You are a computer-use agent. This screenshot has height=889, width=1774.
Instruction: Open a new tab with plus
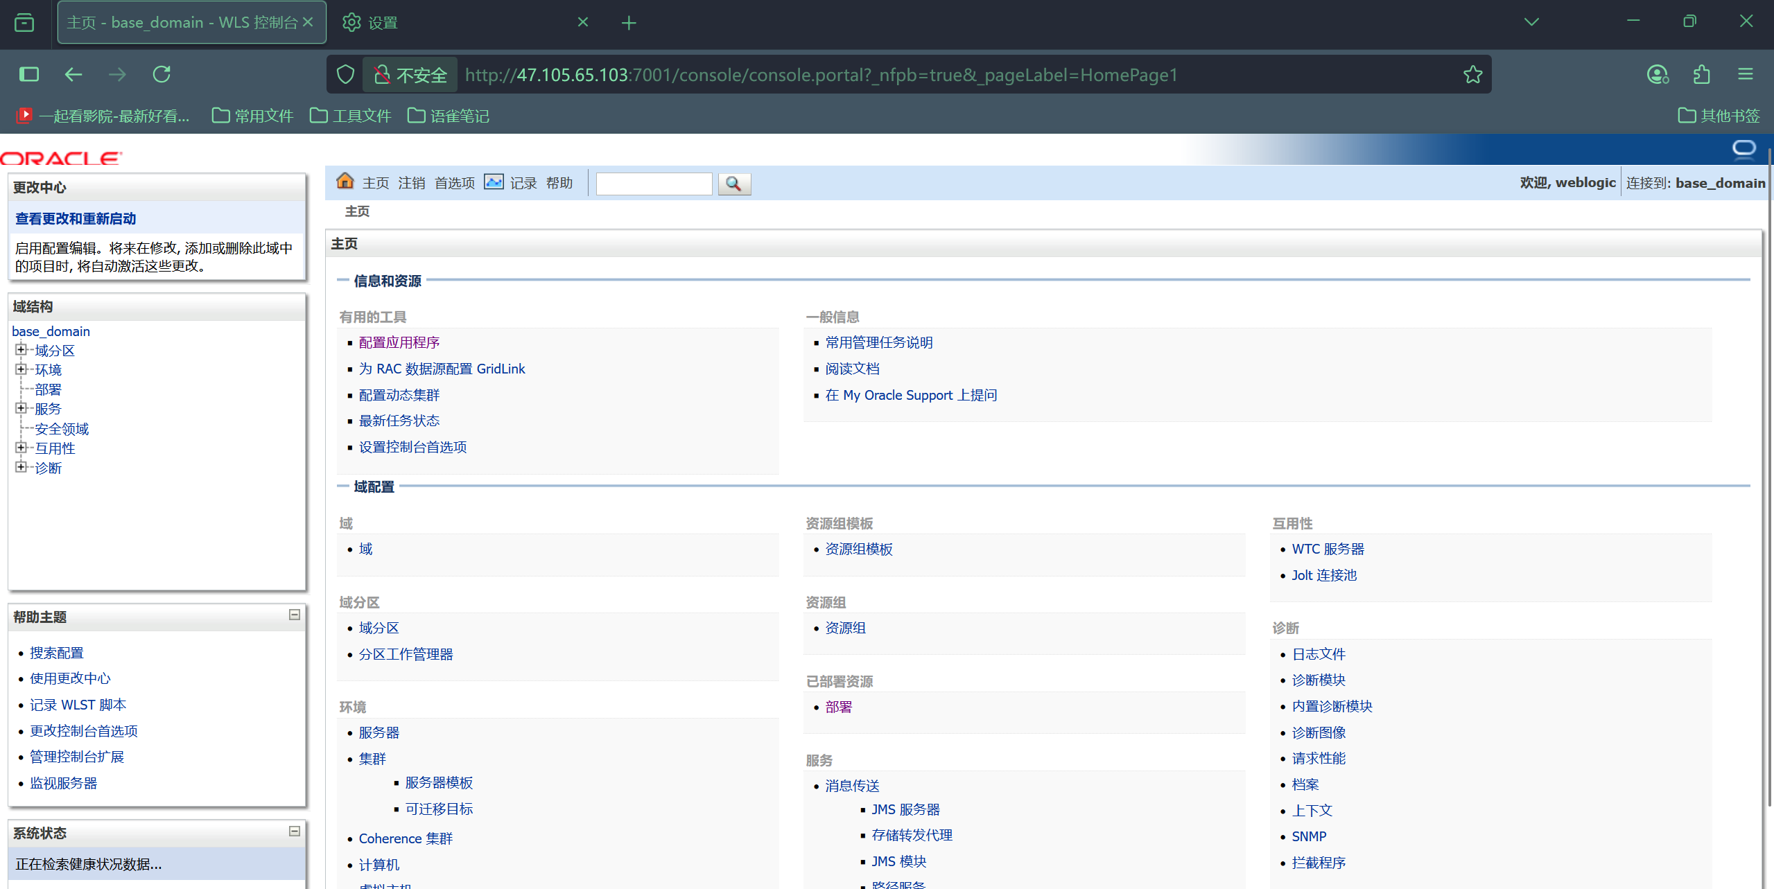pyautogui.click(x=629, y=23)
